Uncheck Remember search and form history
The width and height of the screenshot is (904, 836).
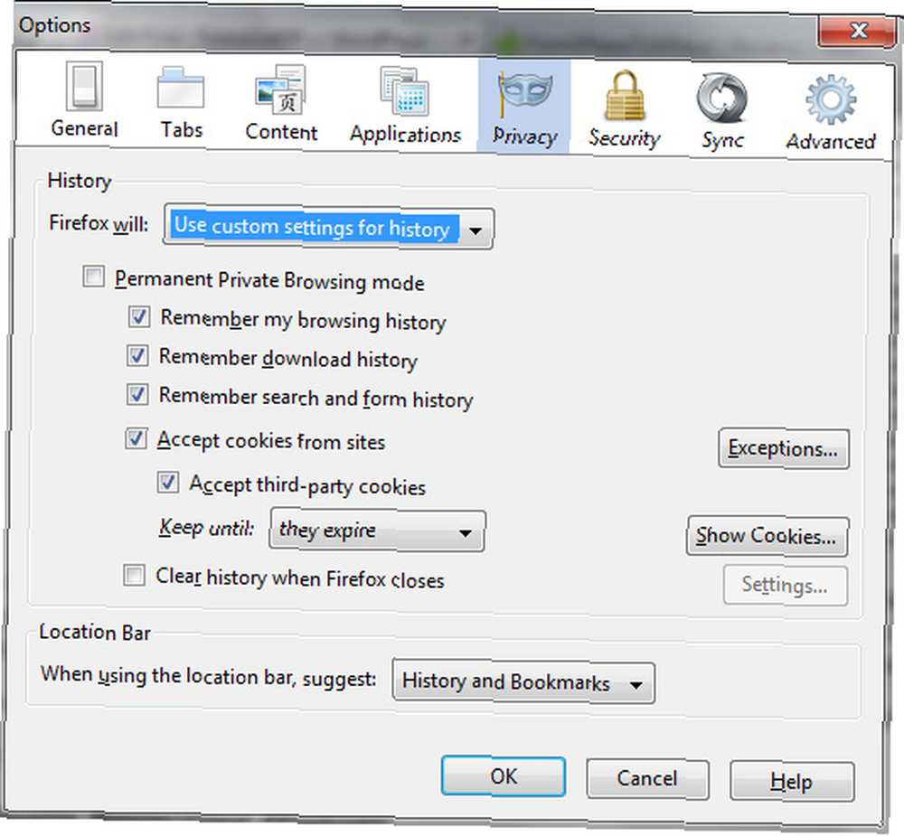pyautogui.click(x=137, y=395)
